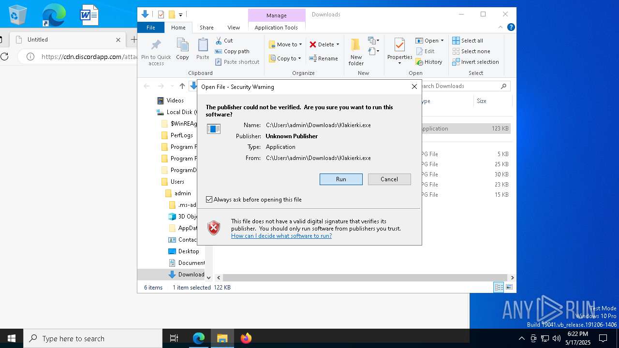Click the taskbar search box
This screenshot has width=619, height=348.
point(93,338)
